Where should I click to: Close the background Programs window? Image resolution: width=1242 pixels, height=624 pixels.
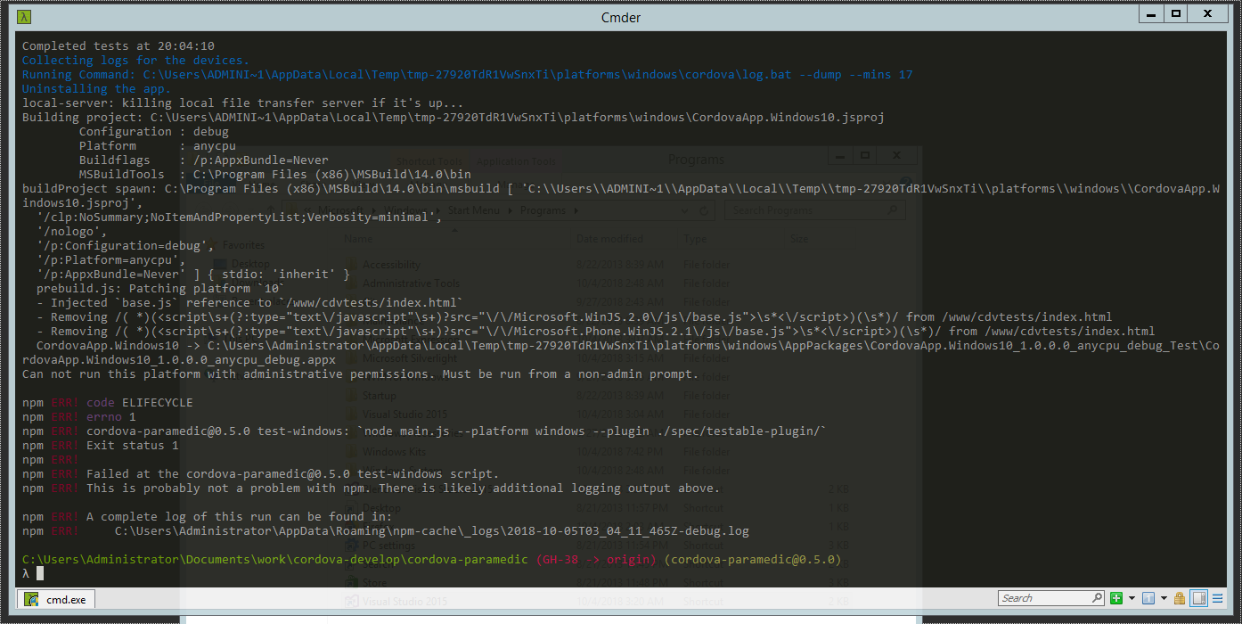coord(897,156)
